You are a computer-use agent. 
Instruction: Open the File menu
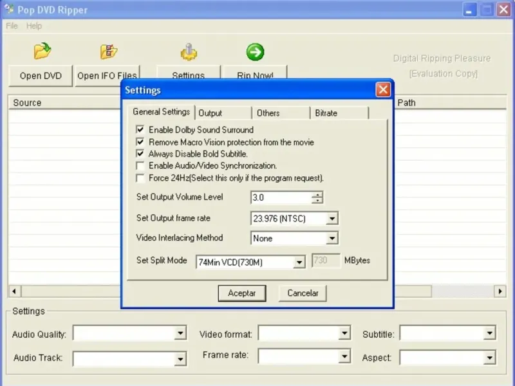[12, 26]
